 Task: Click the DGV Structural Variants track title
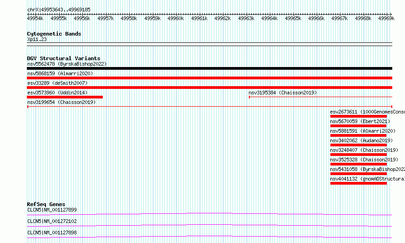(x=64, y=58)
